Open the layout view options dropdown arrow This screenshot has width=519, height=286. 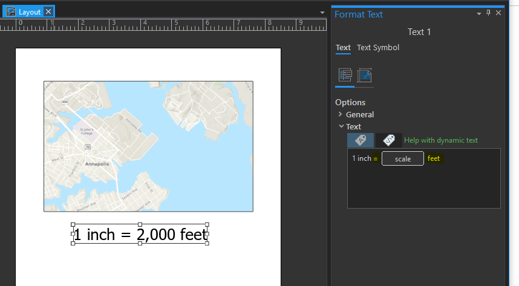[x=322, y=13]
